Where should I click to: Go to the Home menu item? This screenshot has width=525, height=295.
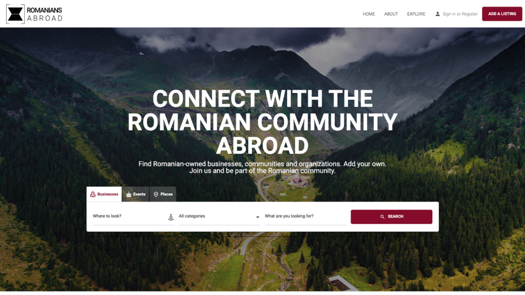point(369,14)
